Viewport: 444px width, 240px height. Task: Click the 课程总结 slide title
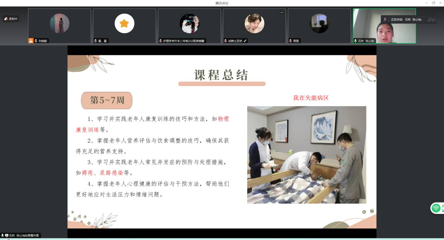(222, 75)
